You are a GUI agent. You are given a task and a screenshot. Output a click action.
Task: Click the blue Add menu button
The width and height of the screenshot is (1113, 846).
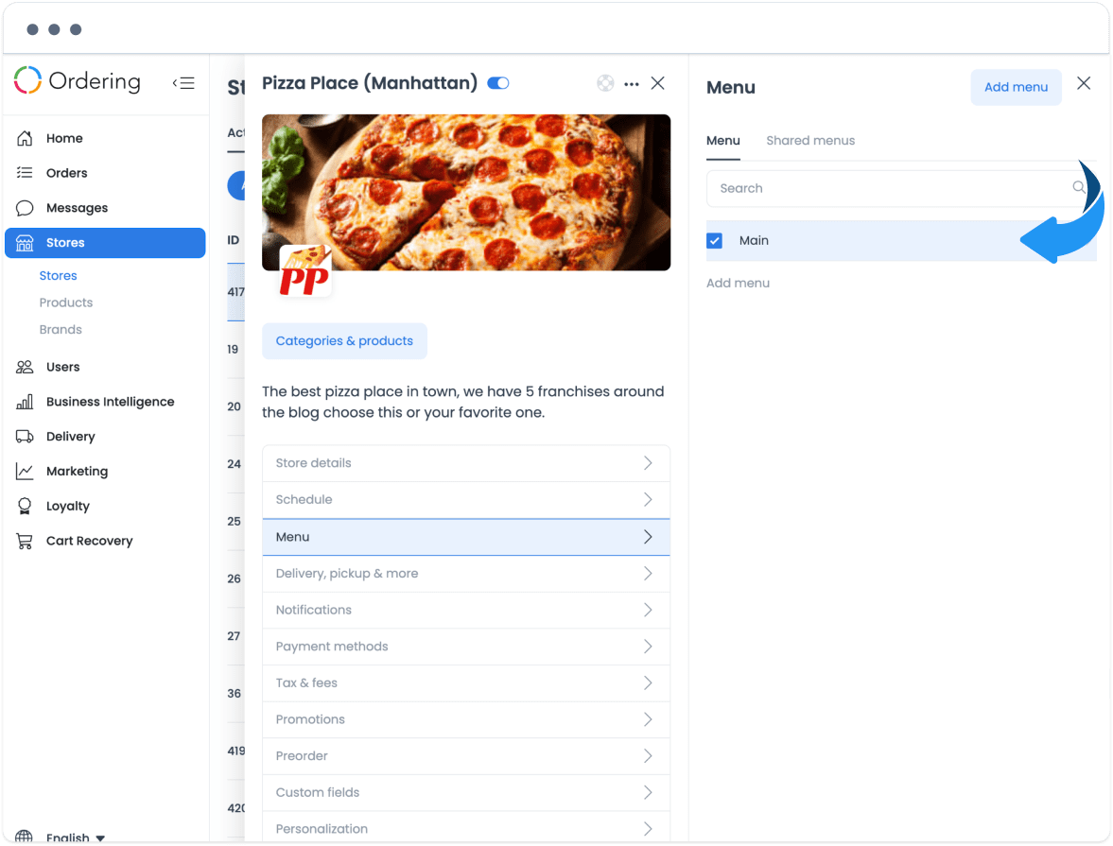pyautogui.click(x=1016, y=87)
